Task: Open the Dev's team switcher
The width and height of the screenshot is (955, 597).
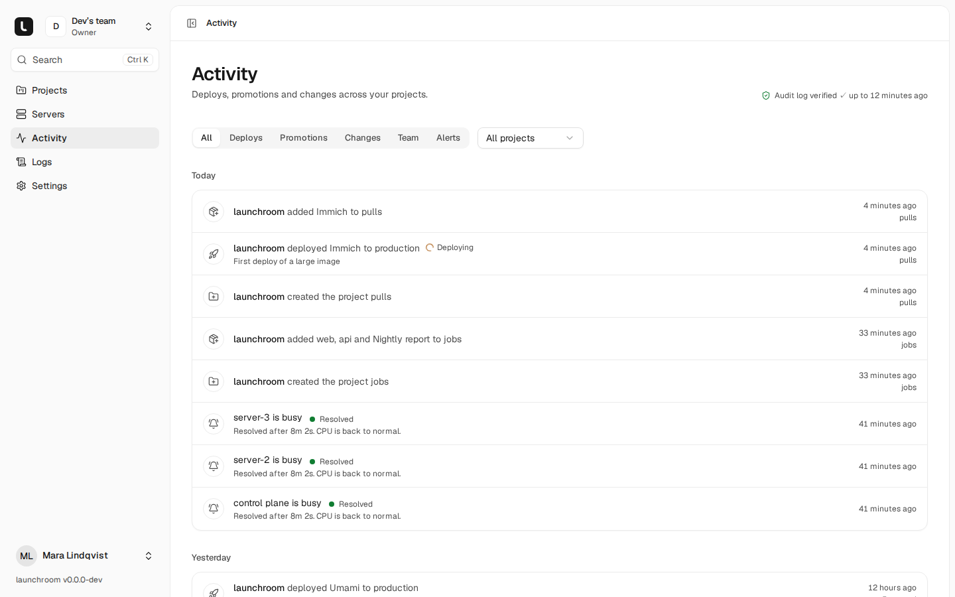Action: pos(99,27)
